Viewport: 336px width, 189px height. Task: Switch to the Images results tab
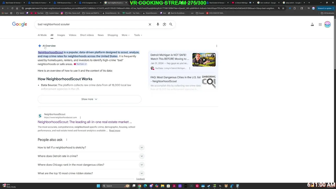(x=61, y=35)
